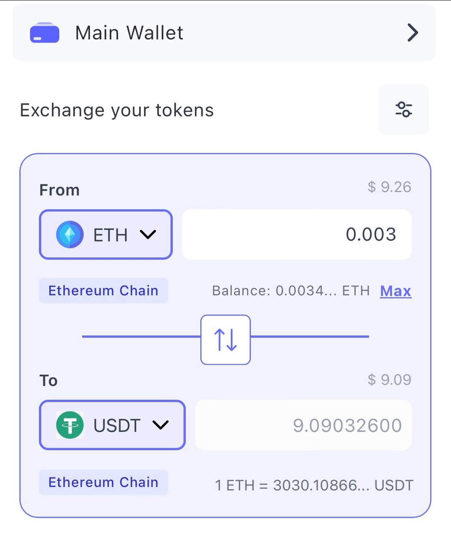
Task: Click the Max link
Action: coord(396,291)
